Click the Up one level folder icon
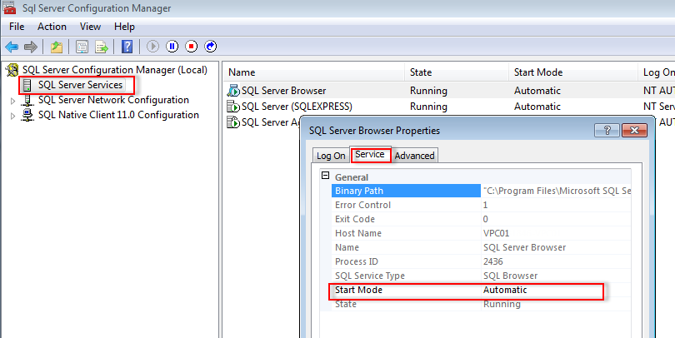 (x=57, y=47)
